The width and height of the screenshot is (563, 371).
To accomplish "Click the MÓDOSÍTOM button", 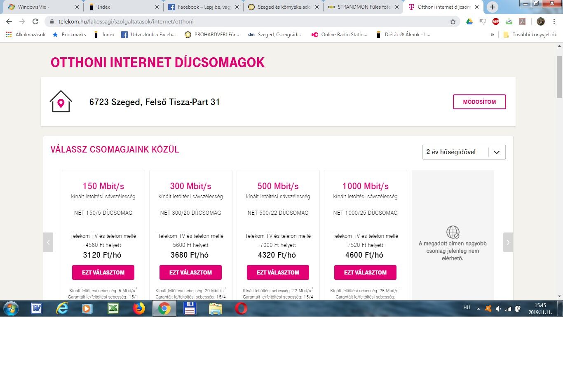I will [x=479, y=102].
